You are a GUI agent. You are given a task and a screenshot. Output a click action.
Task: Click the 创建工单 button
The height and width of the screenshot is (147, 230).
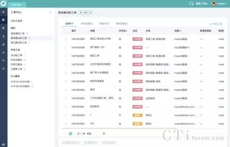click(86, 13)
